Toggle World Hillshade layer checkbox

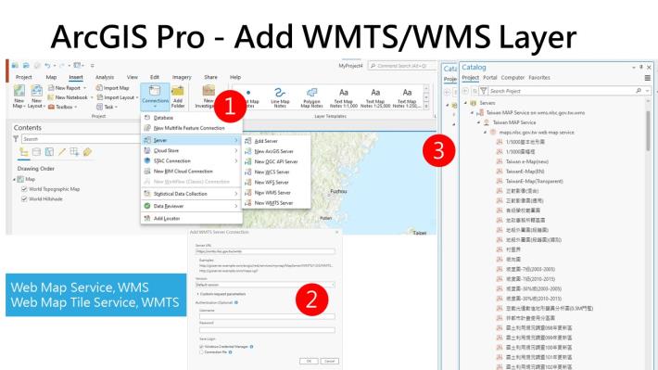[24, 198]
